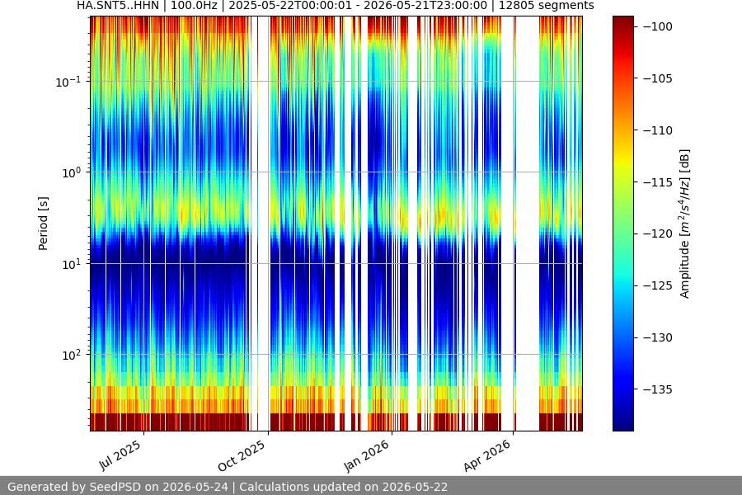Click the Period [s] axis label

[x=43, y=224]
